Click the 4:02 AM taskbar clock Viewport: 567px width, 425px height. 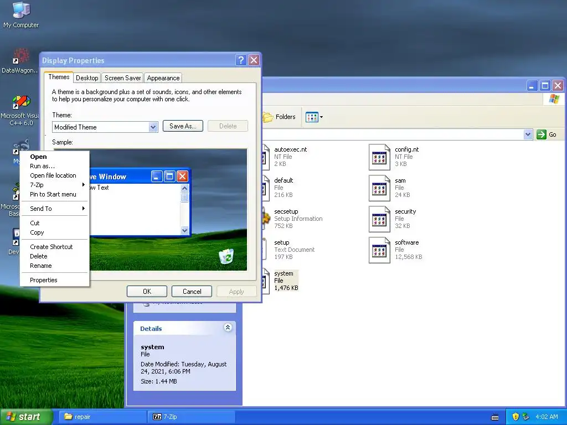547,417
